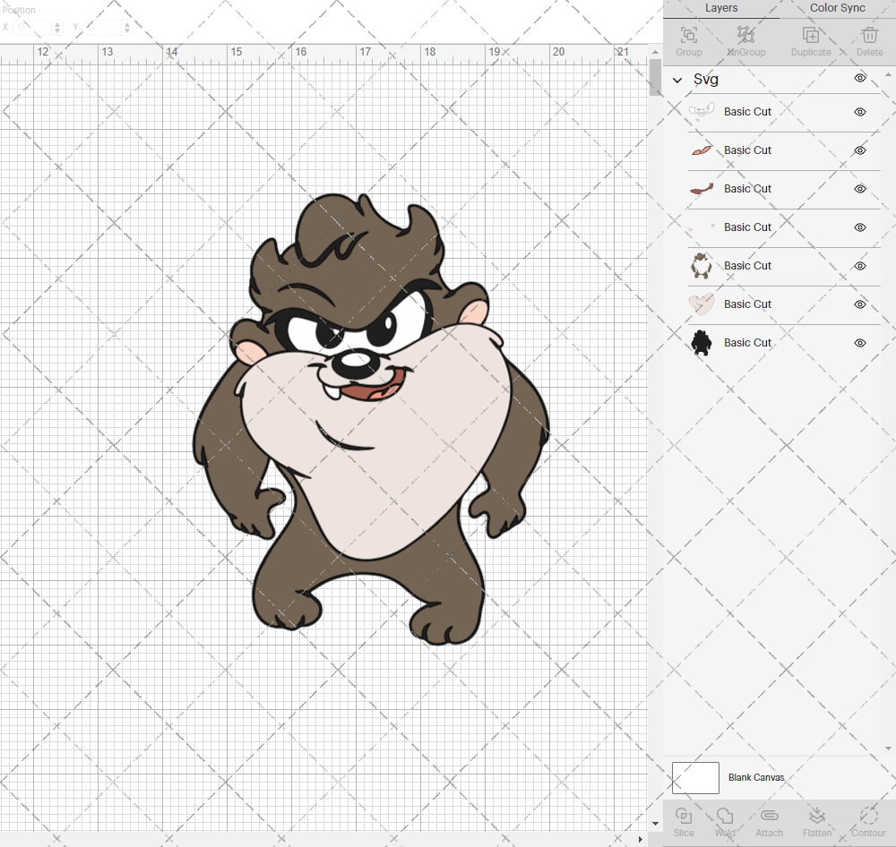Click the Y position stepper arrows
Image resolution: width=896 pixels, height=847 pixels.
click(x=127, y=28)
